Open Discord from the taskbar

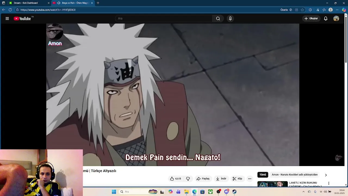pos(226,192)
